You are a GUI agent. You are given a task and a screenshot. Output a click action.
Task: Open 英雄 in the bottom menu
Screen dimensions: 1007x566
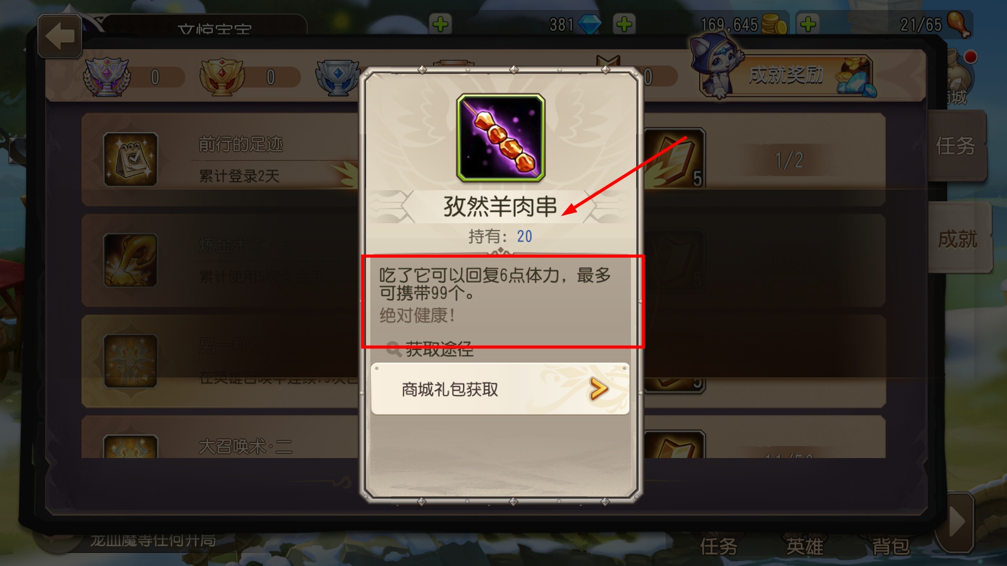pyautogui.click(x=805, y=547)
